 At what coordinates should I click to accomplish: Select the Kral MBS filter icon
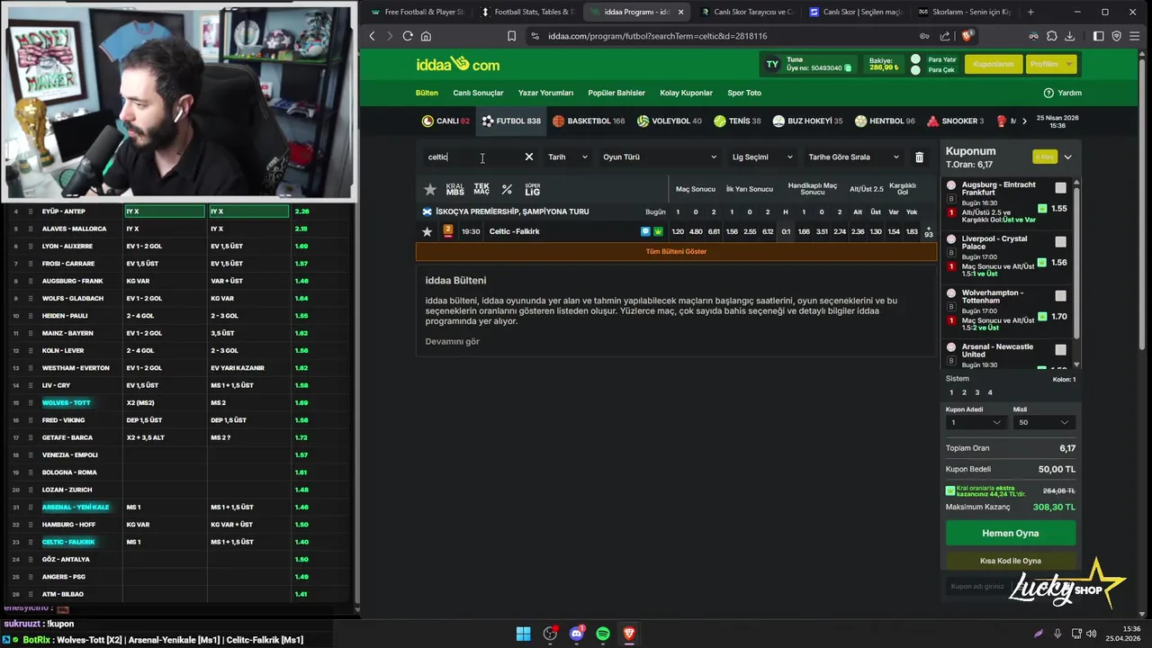(455, 189)
